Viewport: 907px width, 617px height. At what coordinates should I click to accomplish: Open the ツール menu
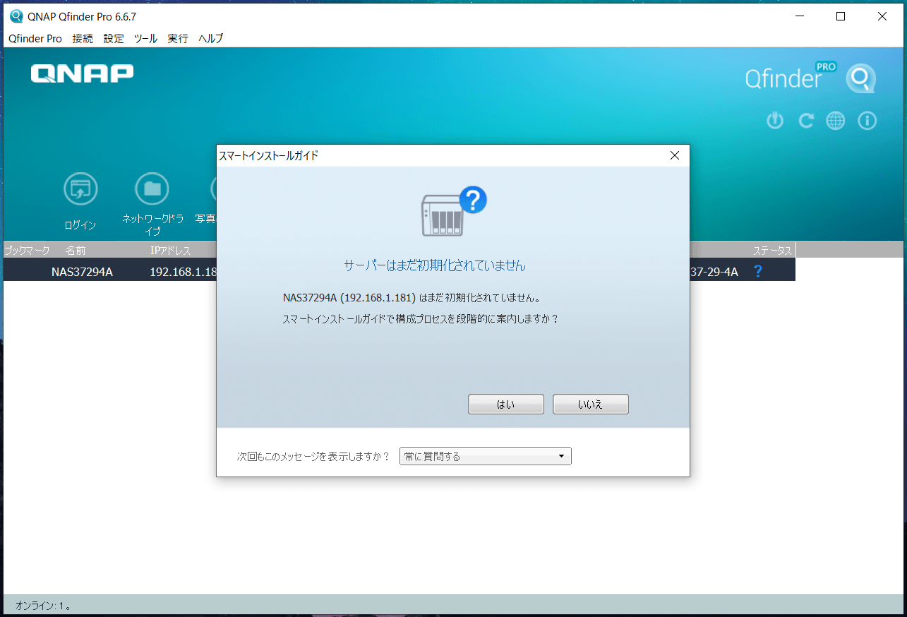(145, 39)
